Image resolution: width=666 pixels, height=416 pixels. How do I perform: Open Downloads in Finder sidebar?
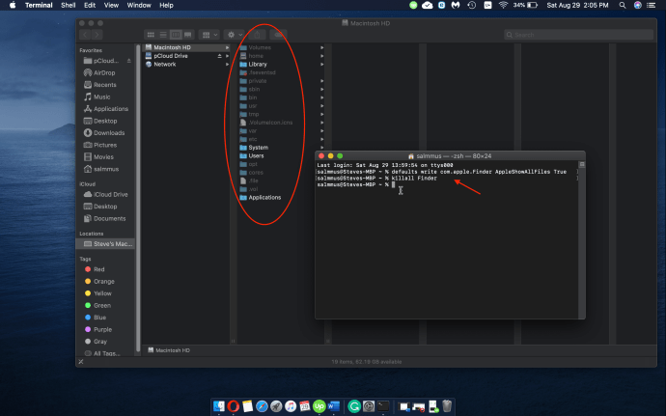pyautogui.click(x=109, y=132)
